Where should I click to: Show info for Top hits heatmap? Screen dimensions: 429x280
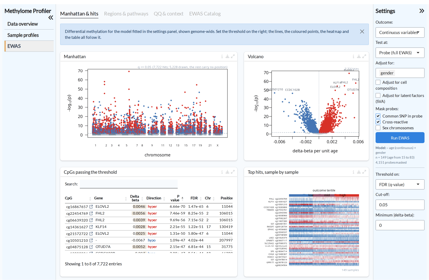coord(353,172)
